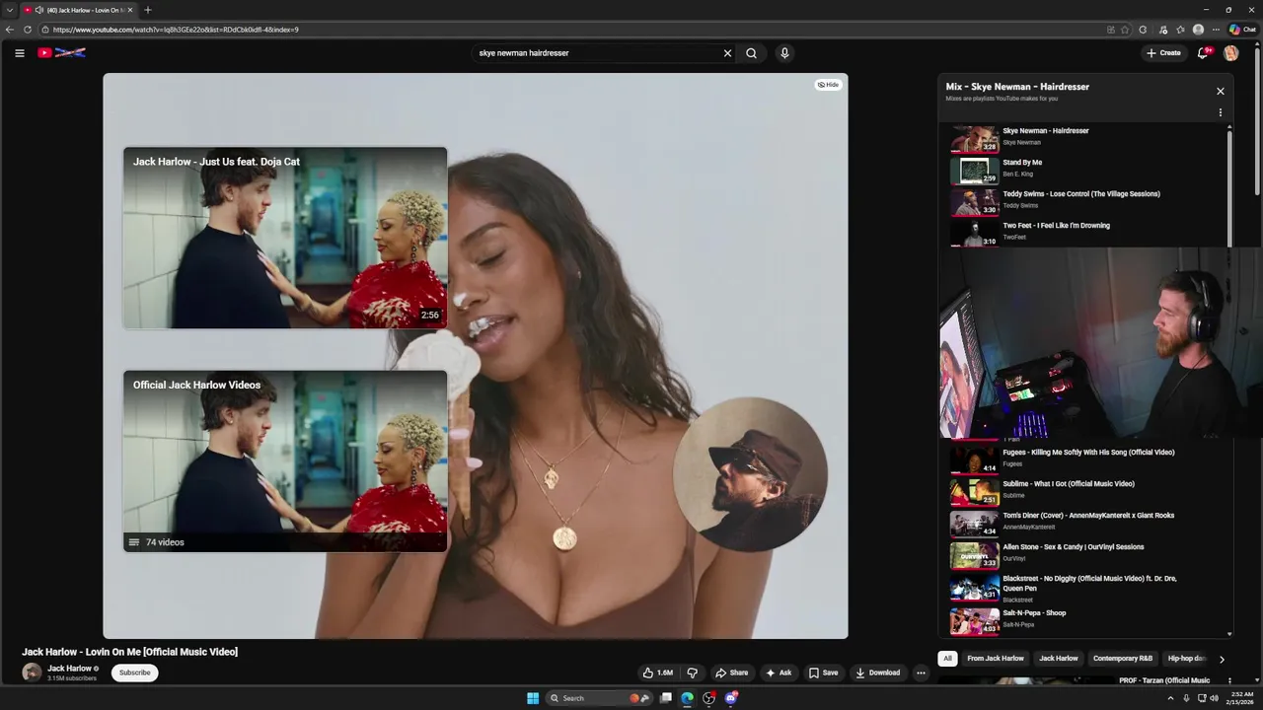
Task: Open a new browser tab with plus
Action: (148, 10)
